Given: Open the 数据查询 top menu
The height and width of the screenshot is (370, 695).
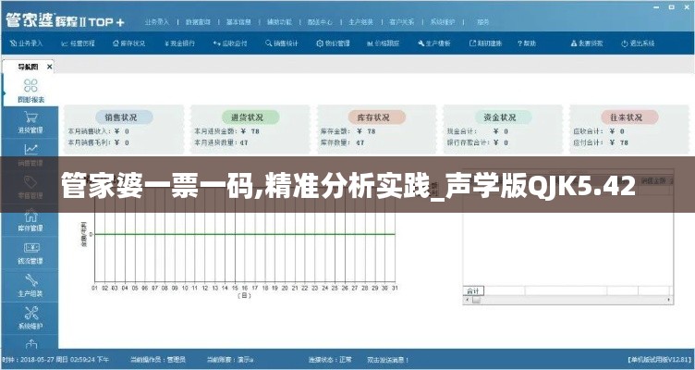Looking at the screenshot, I should pos(198,22).
